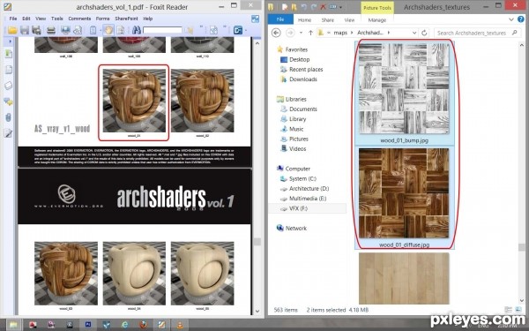Open Explorer help question mark

click(521, 19)
